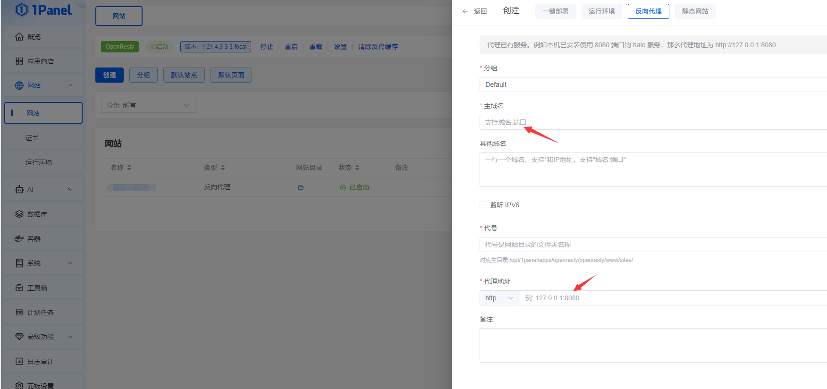Screen dimensions: 827x389
Task: Open website directory folder icon in table
Action: 301,187
